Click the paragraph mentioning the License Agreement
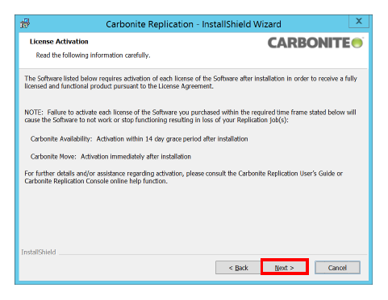This screenshot has height=300, width=388. (190, 82)
